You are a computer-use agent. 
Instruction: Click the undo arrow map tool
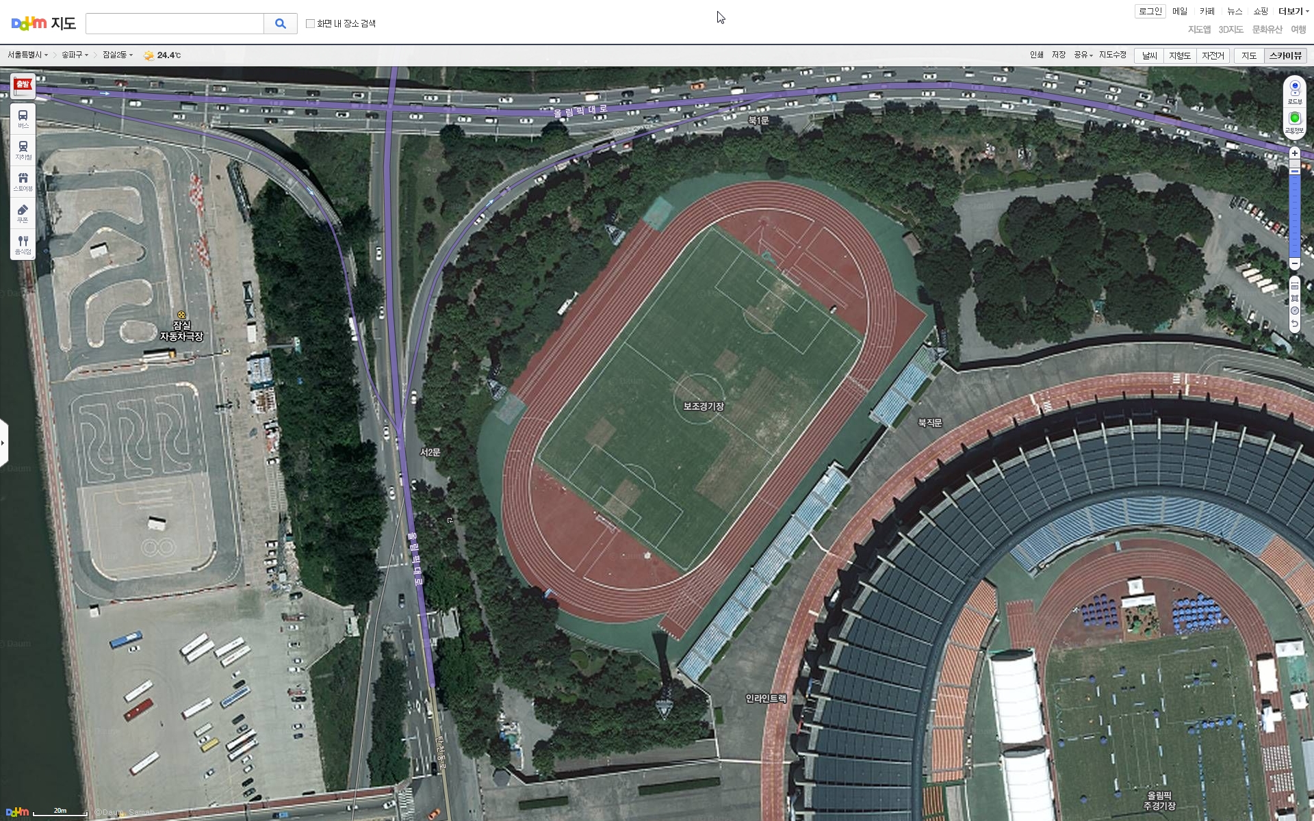[x=1294, y=324]
